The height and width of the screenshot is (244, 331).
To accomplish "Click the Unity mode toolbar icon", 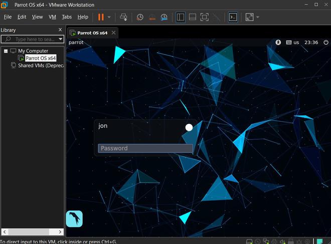I will click(x=217, y=17).
